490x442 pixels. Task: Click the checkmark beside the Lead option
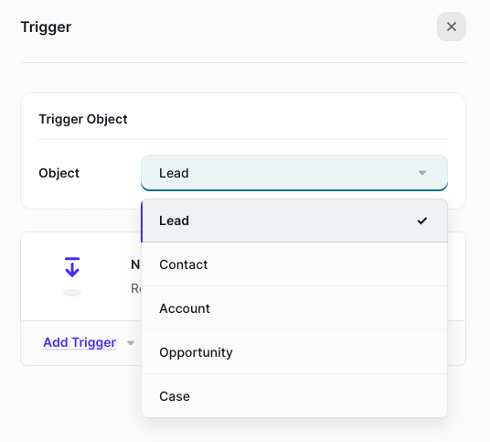tap(422, 221)
